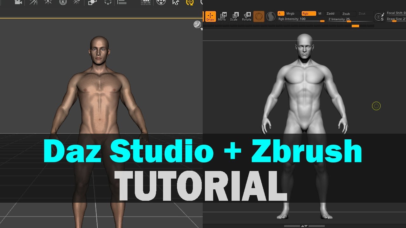Adjust the Z Intensity slider
The width and height of the screenshot is (406, 228).
pos(350,20)
